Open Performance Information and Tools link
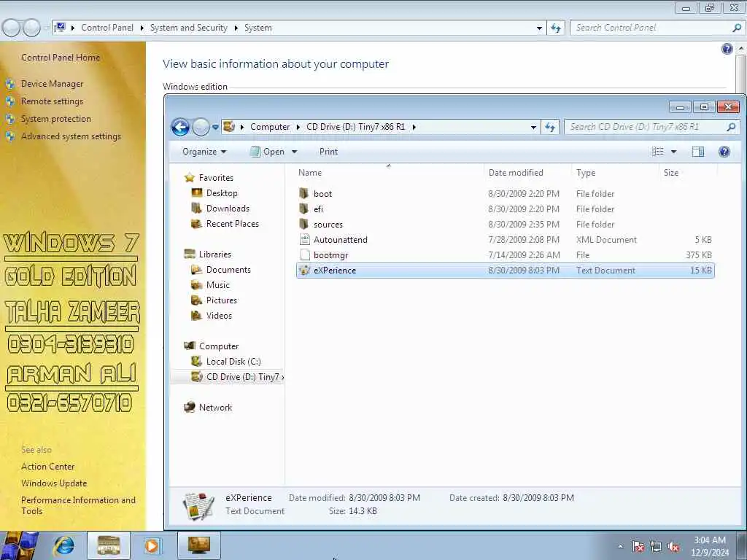The height and width of the screenshot is (560, 747). coord(78,505)
